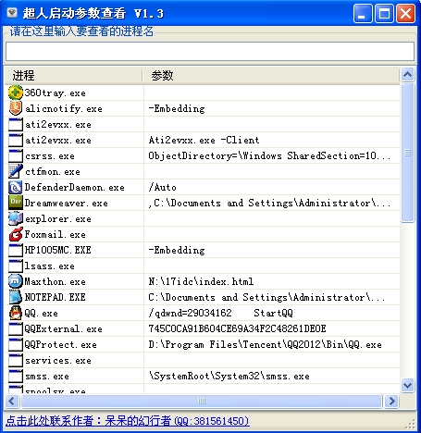Select the csrss.exe process name
This screenshot has height=433, width=421.
coord(50,156)
